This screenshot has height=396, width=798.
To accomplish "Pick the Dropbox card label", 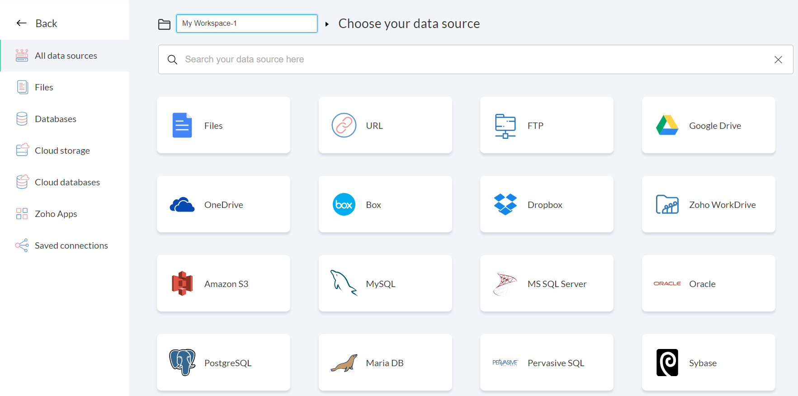I will click(545, 205).
